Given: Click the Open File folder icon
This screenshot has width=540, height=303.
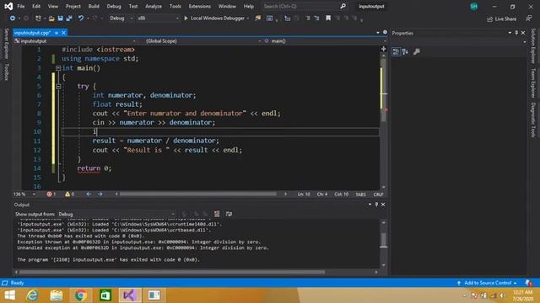Looking at the screenshot, I should (51, 19).
